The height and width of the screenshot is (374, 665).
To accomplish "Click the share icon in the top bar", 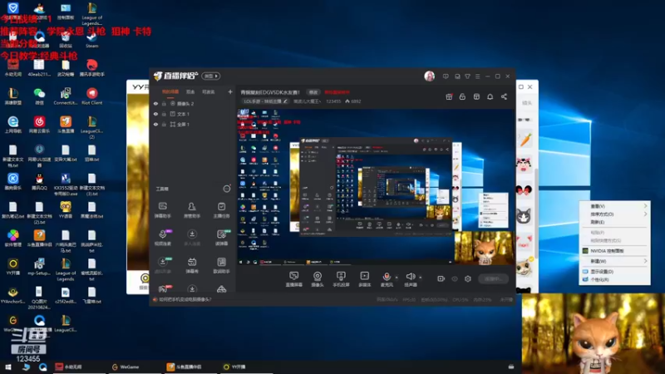I will point(504,96).
